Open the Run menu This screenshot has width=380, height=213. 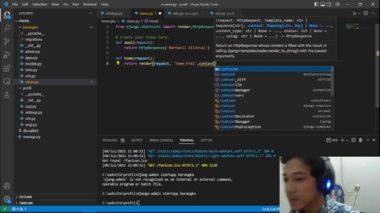[x=75, y=4]
